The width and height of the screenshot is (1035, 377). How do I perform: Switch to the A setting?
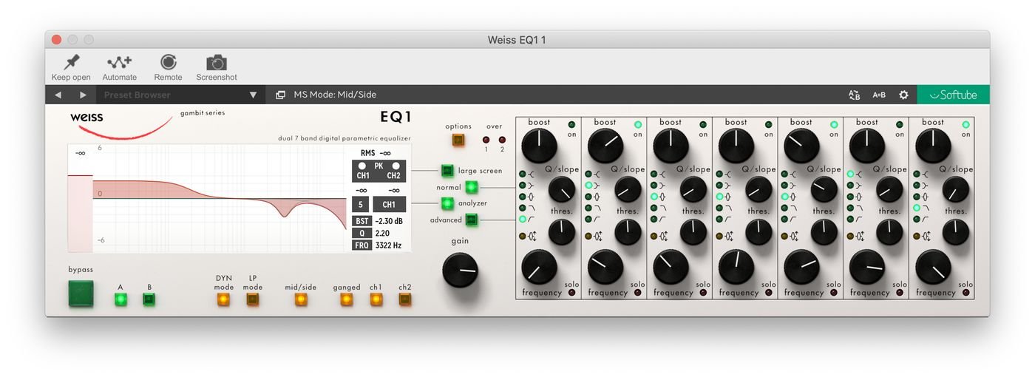[x=121, y=299]
